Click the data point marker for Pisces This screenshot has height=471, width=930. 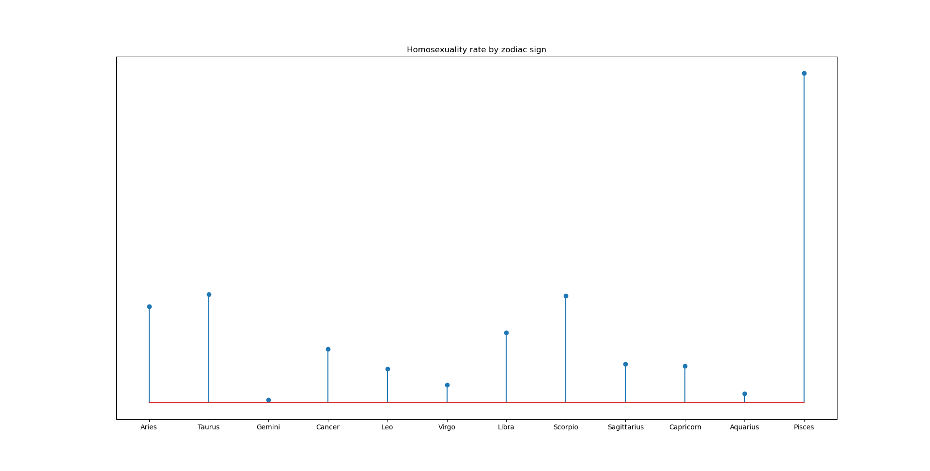[804, 74]
